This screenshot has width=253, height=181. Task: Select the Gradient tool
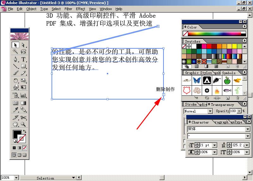23,103
